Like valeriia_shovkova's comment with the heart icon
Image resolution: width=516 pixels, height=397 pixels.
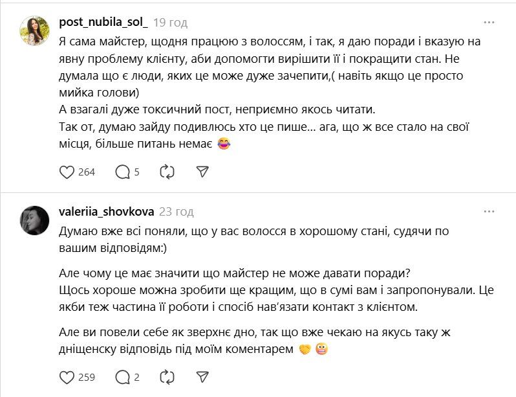coord(67,377)
